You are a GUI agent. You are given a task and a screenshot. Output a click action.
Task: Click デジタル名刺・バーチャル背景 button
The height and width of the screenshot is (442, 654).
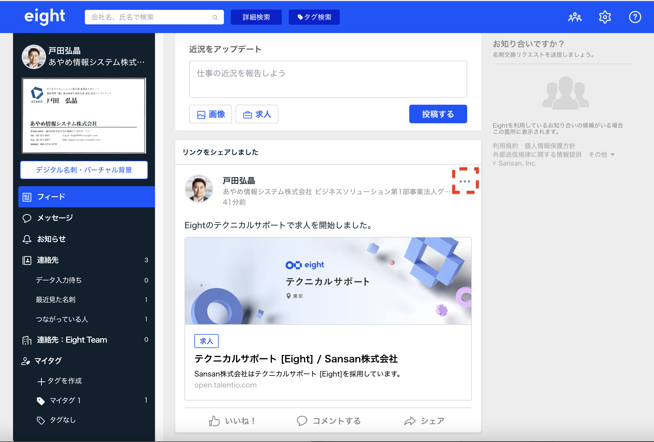tap(84, 170)
